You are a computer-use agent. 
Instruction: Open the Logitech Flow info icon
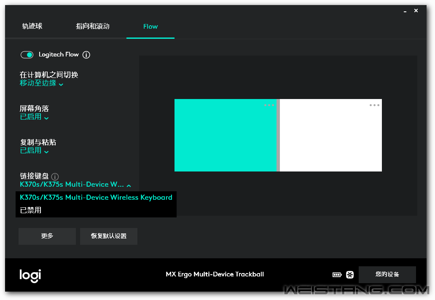(86, 55)
